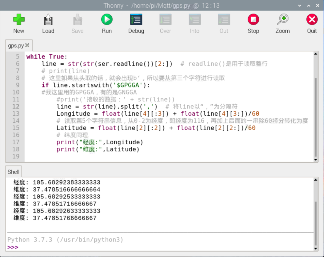Click the Shell prompt >>> input
Image resolution: width=324 pixels, height=257 pixels.
pos(13,247)
